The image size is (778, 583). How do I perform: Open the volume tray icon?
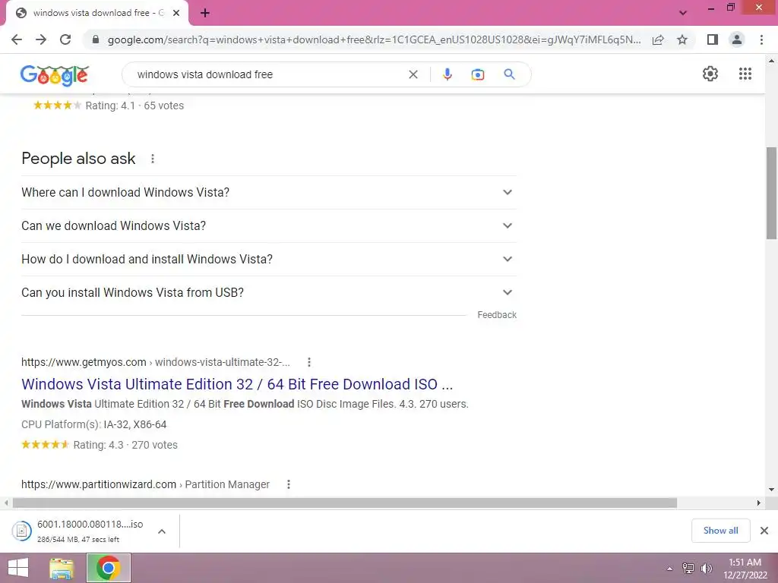point(707,569)
